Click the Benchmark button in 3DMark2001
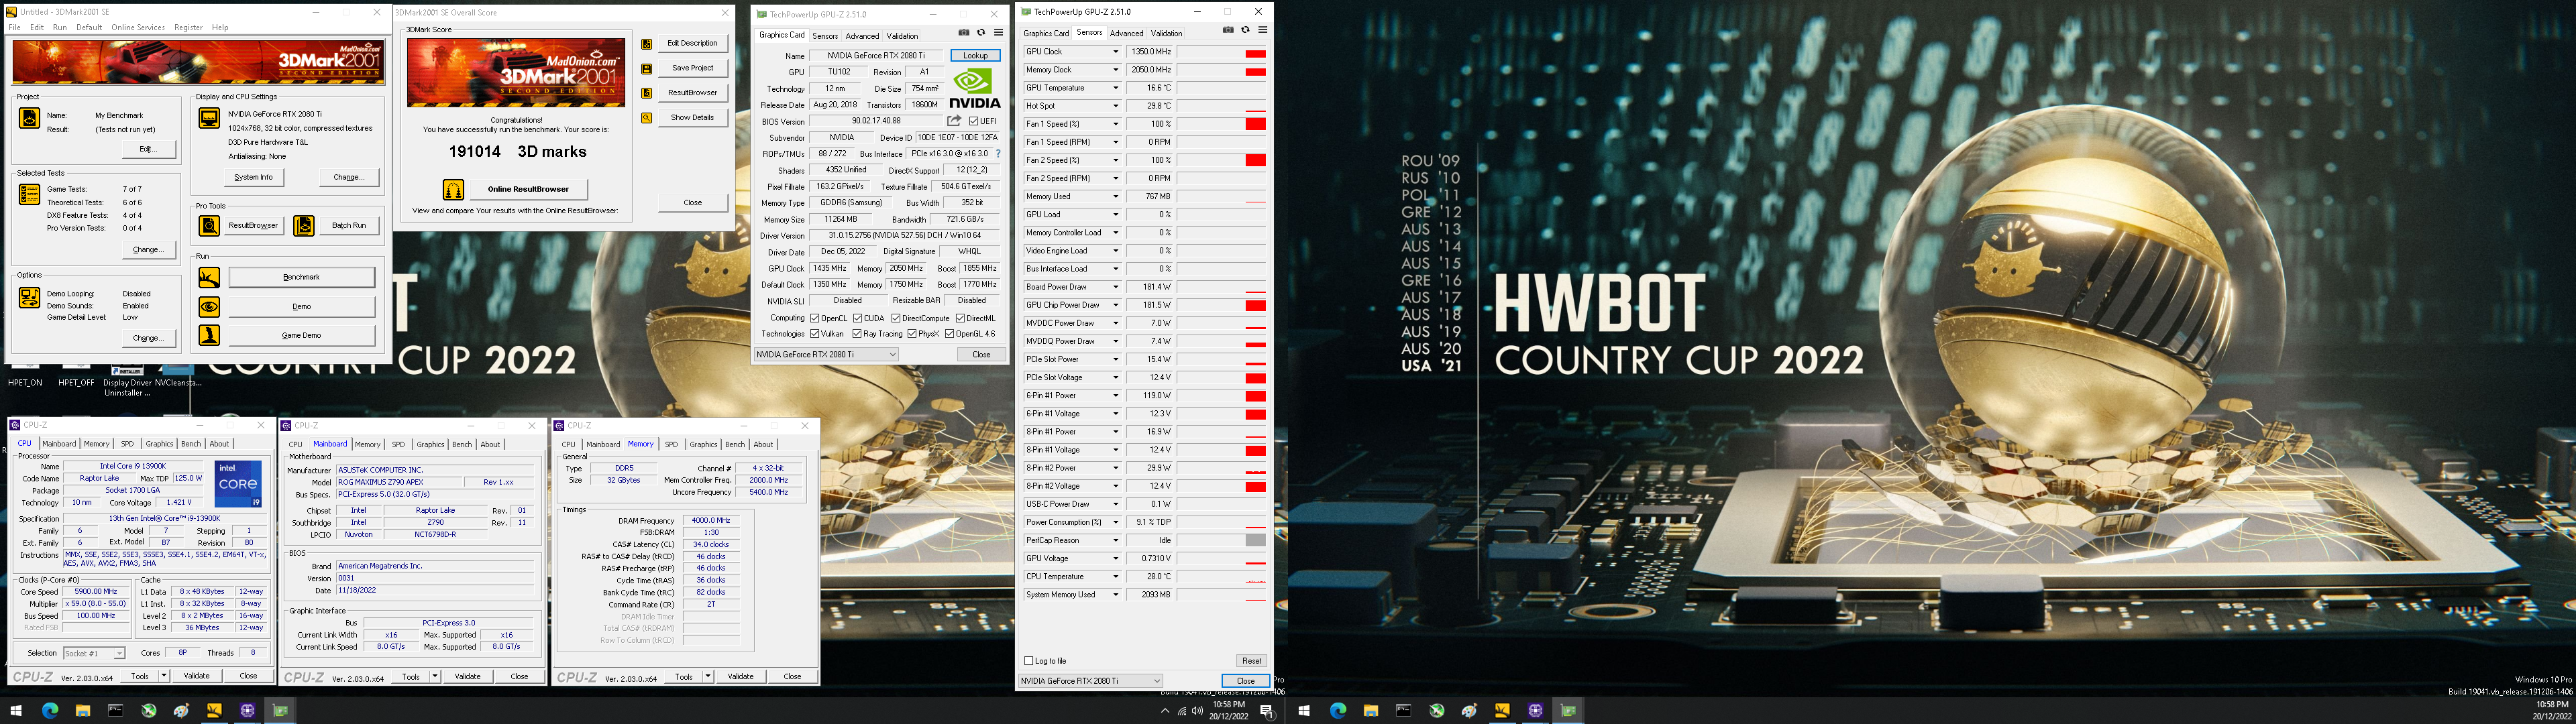2576x724 pixels. (302, 277)
